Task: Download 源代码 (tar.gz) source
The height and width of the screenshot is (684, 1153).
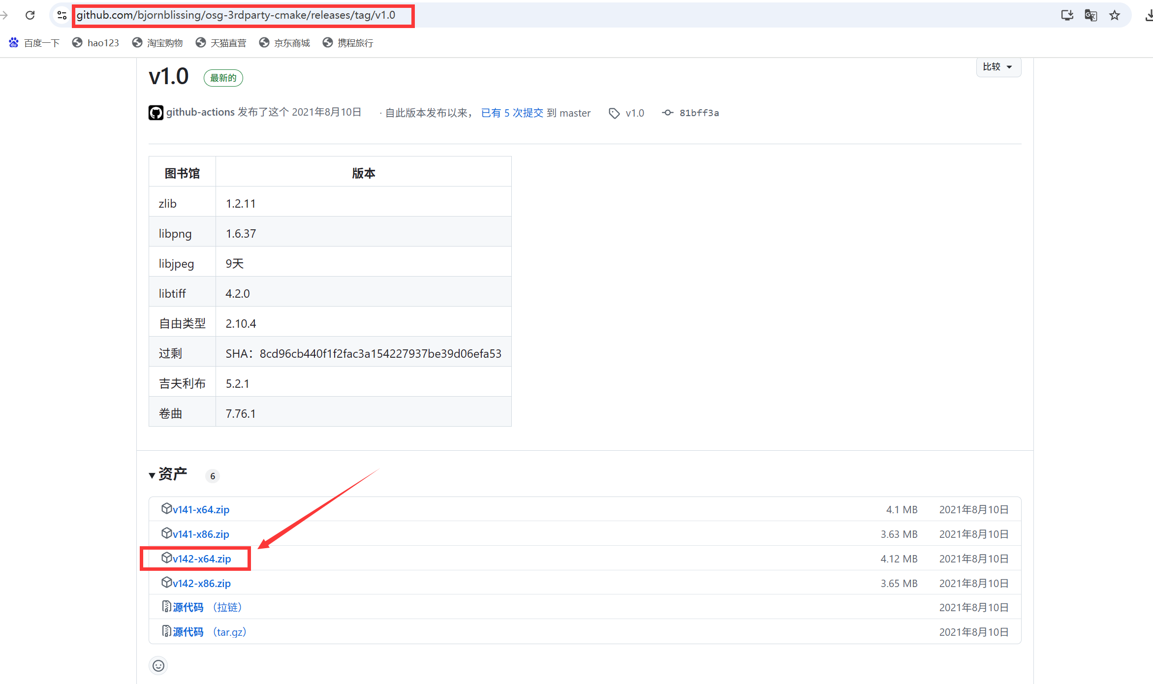Action: tap(210, 632)
